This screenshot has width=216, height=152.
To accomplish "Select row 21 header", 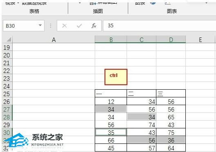I will click(7, 63).
